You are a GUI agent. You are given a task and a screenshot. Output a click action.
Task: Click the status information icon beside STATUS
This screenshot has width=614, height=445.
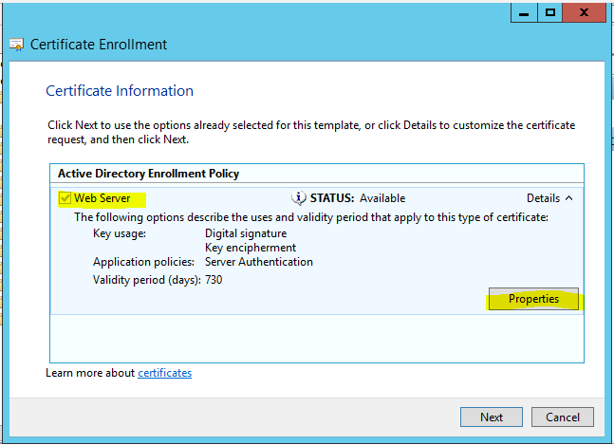click(x=299, y=198)
